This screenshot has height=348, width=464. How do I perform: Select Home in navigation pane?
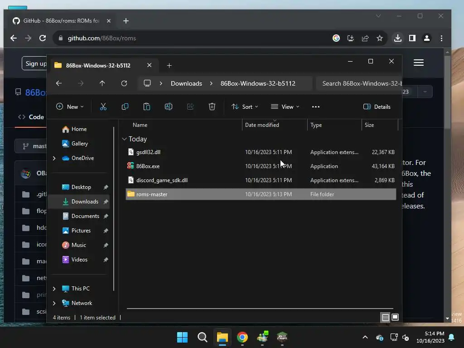[x=74, y=129]
